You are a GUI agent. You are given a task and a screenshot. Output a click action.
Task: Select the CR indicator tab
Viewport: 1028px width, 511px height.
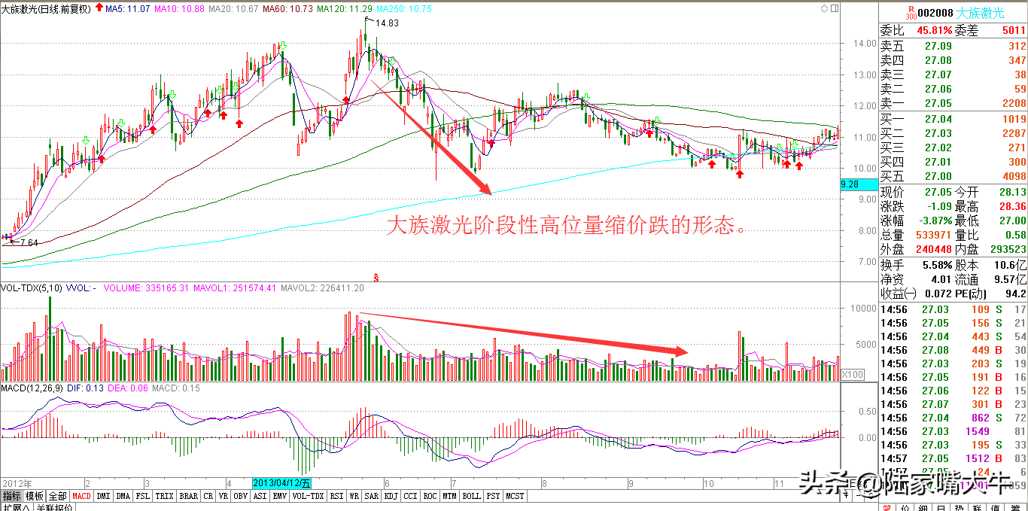pyautogui.click(x=208, y=496)
